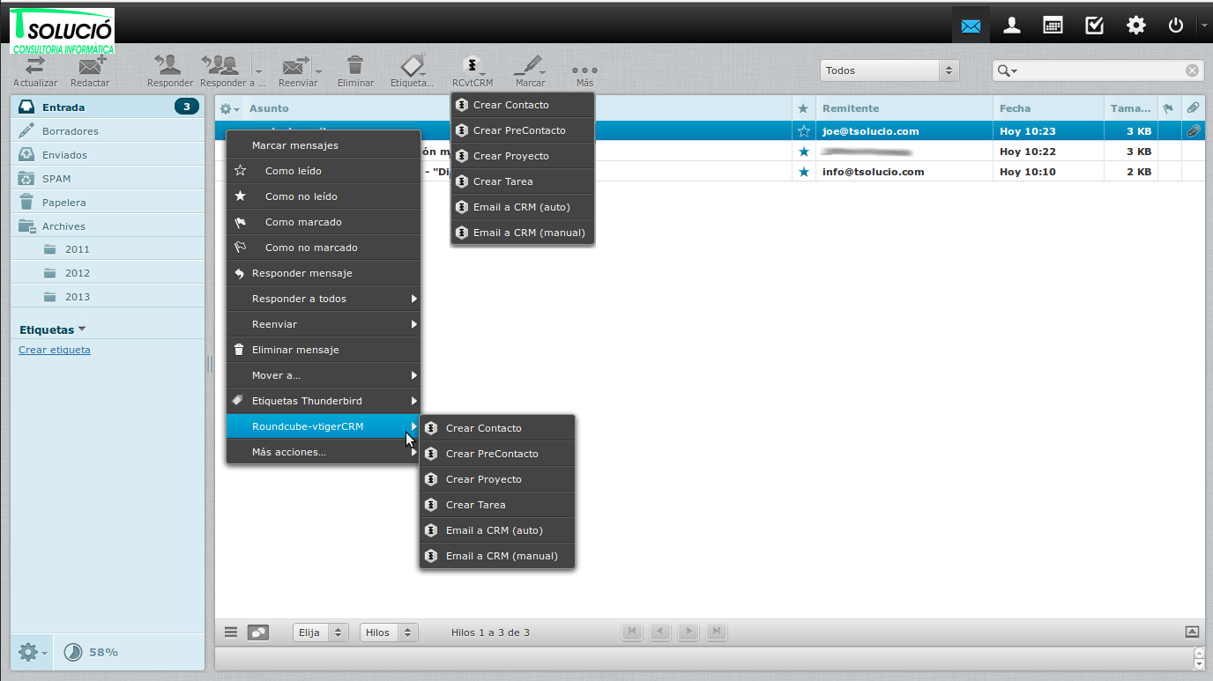Open the calendar icon in top bar
1213x681 pixels.
[1053, 26]
